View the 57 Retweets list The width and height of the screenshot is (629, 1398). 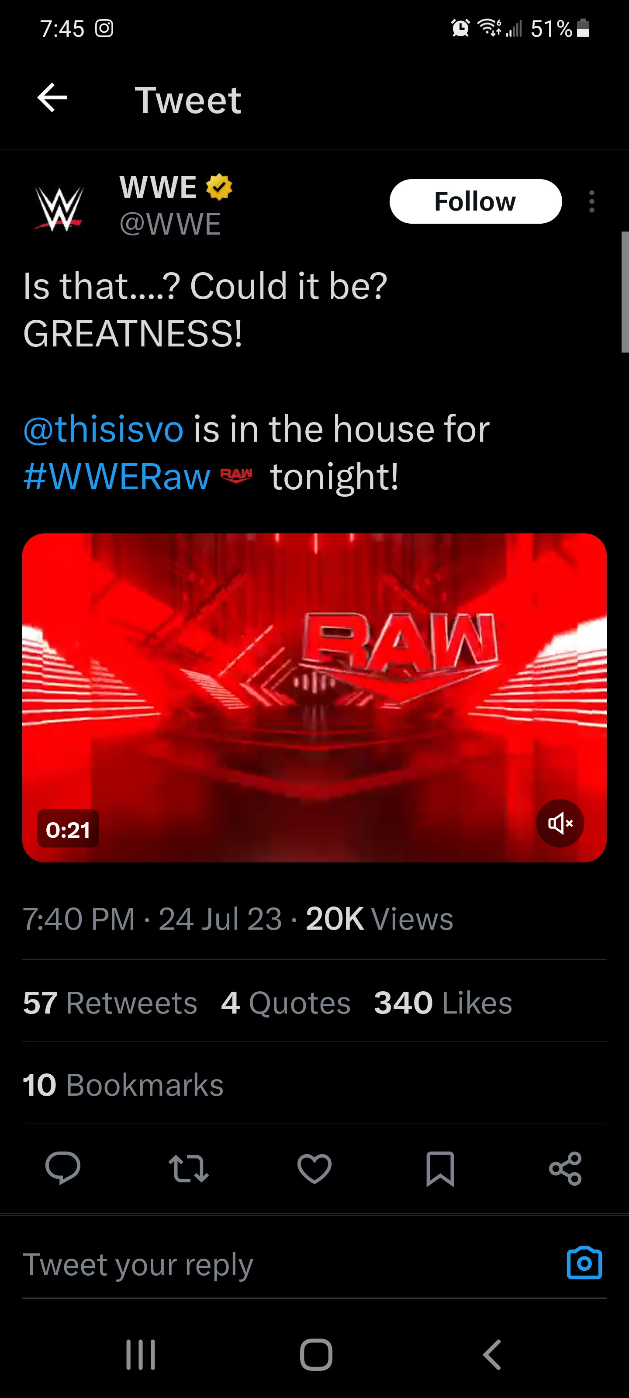coord(110,1002)
